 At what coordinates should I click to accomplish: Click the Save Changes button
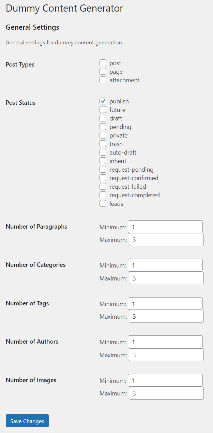(27, 421)
